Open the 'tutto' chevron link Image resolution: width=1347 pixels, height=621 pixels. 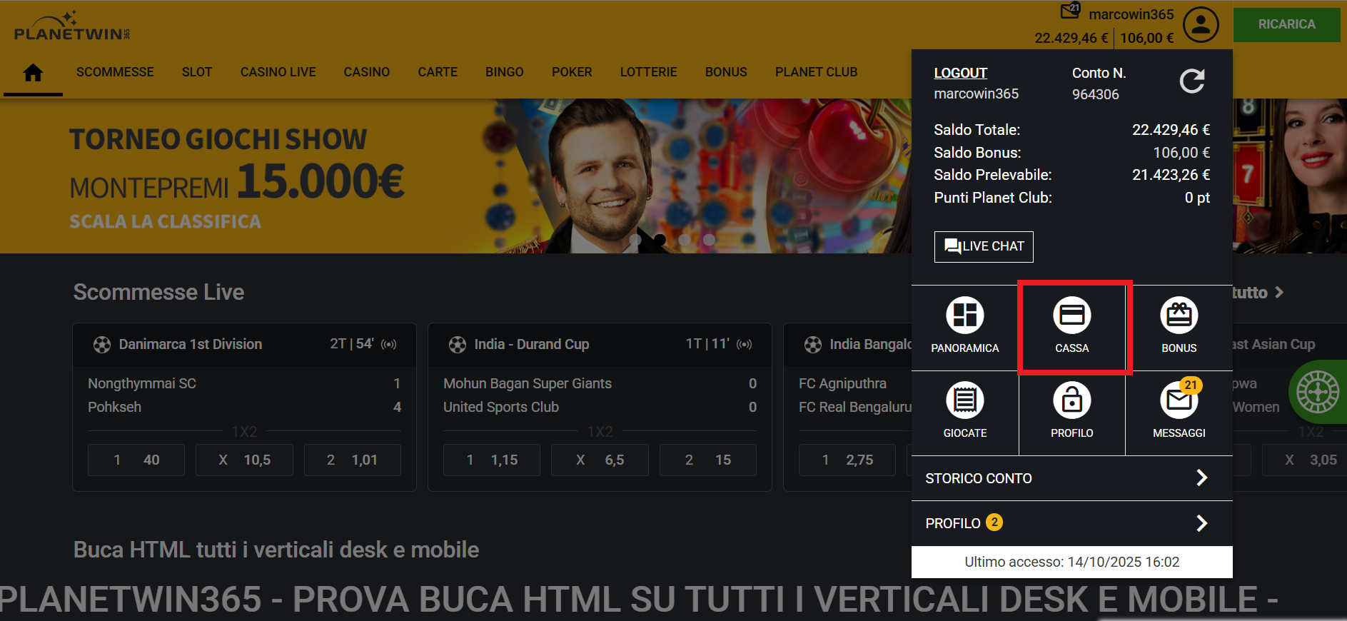[x=1258, y=293]
